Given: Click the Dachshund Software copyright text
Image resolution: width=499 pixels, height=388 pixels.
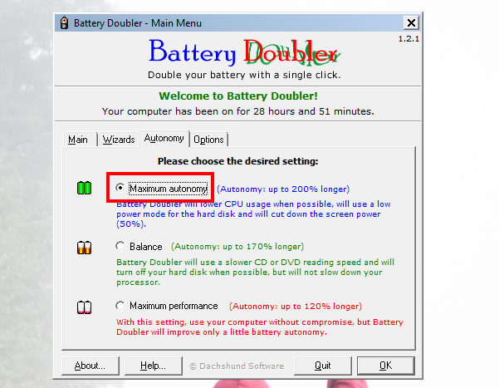Looking at the screenshot, I should [x=237, y=366].
